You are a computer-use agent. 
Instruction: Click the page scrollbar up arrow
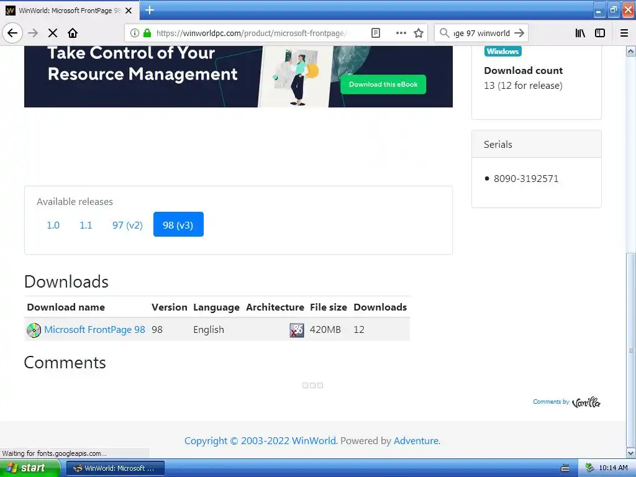click(631, 51)
